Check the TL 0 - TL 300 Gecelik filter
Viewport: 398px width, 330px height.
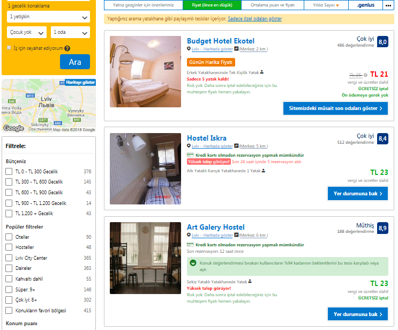pyautogui.click(x=9, y=172)
